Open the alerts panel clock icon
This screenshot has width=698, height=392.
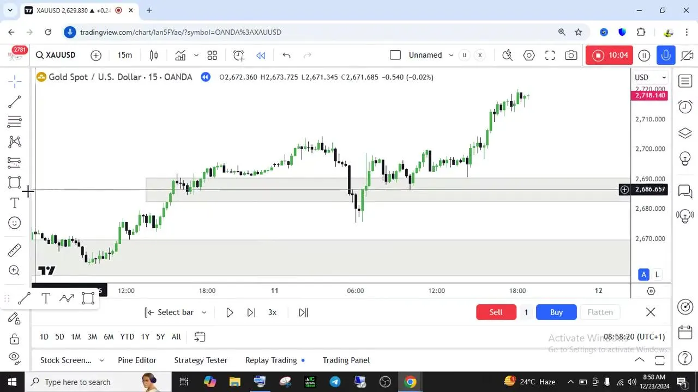click(685, 107)
